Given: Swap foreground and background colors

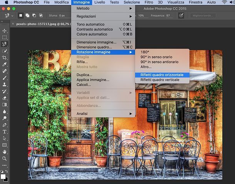Looking at the screenshot, I should coord(7,171).
